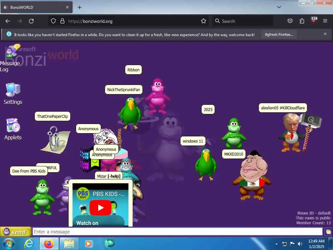333x250 pixels.
Task: Click the PBS KIDS video title
Action: pos(109,194)
